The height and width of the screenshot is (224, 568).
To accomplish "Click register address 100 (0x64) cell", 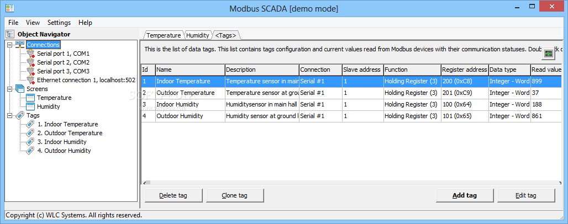I will (465, 104).
